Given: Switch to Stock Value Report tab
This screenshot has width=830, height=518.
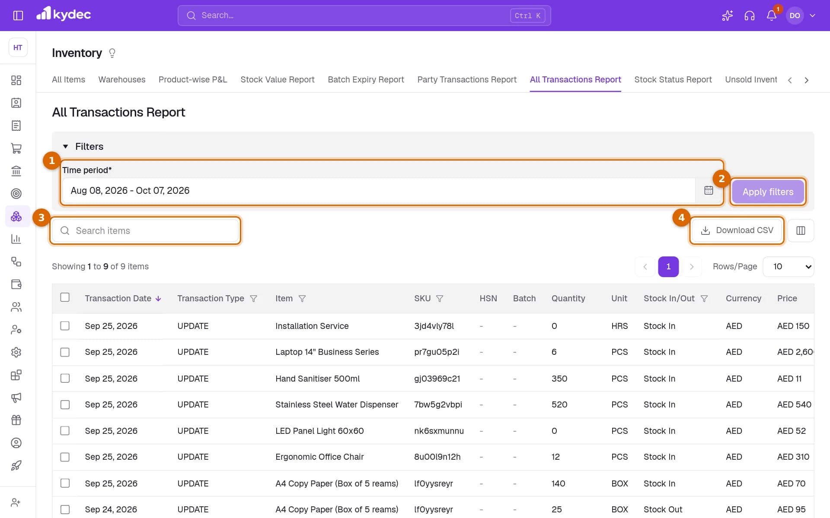Looking at the screenshot, I should click(278, 80).
